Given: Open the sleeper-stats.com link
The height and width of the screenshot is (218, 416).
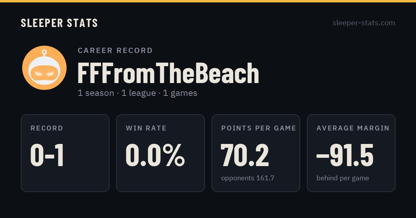Looking at the screenshot, I should coord(364,23).
